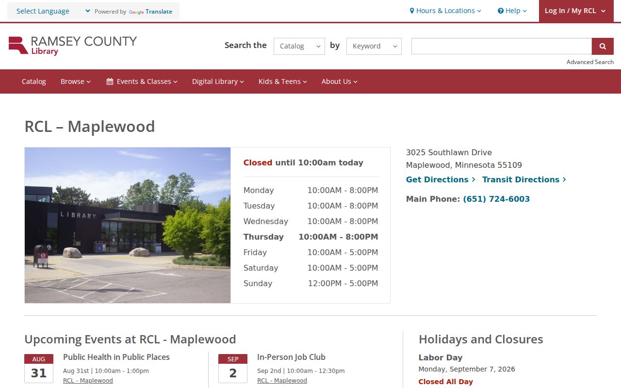Viewport: 621px width, 388px height.
Task: Click the SEP 2 date badge
Action: pyautogui.click(x=233, y=369)
